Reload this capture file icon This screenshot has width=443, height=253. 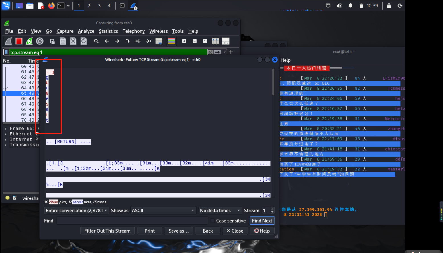tap(84, 41)
